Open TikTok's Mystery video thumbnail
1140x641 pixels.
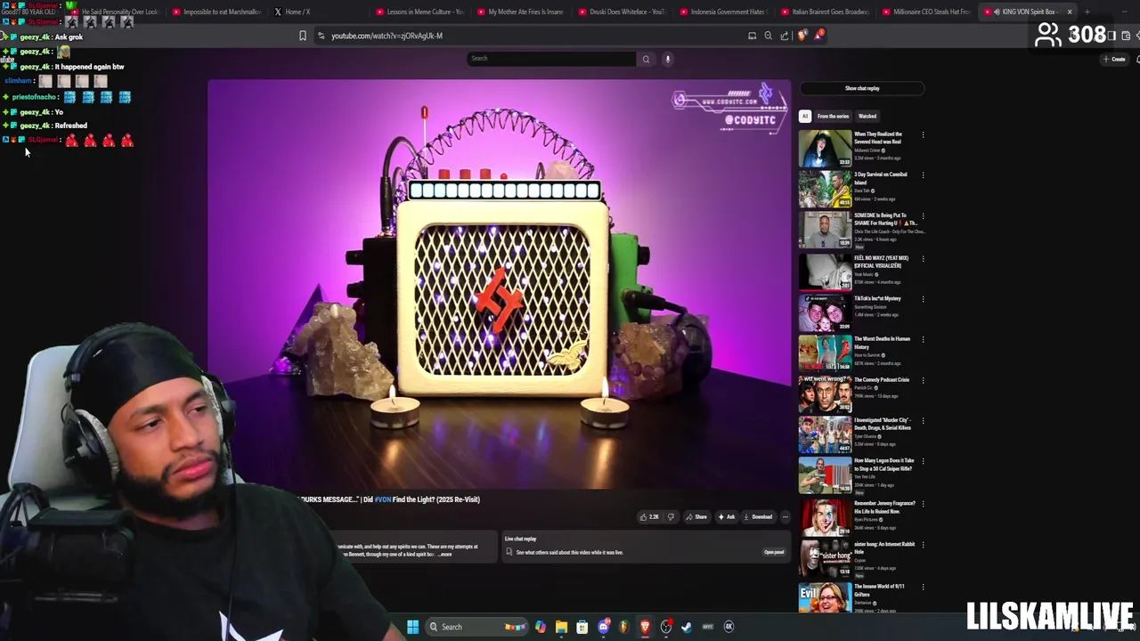[825, 312]
